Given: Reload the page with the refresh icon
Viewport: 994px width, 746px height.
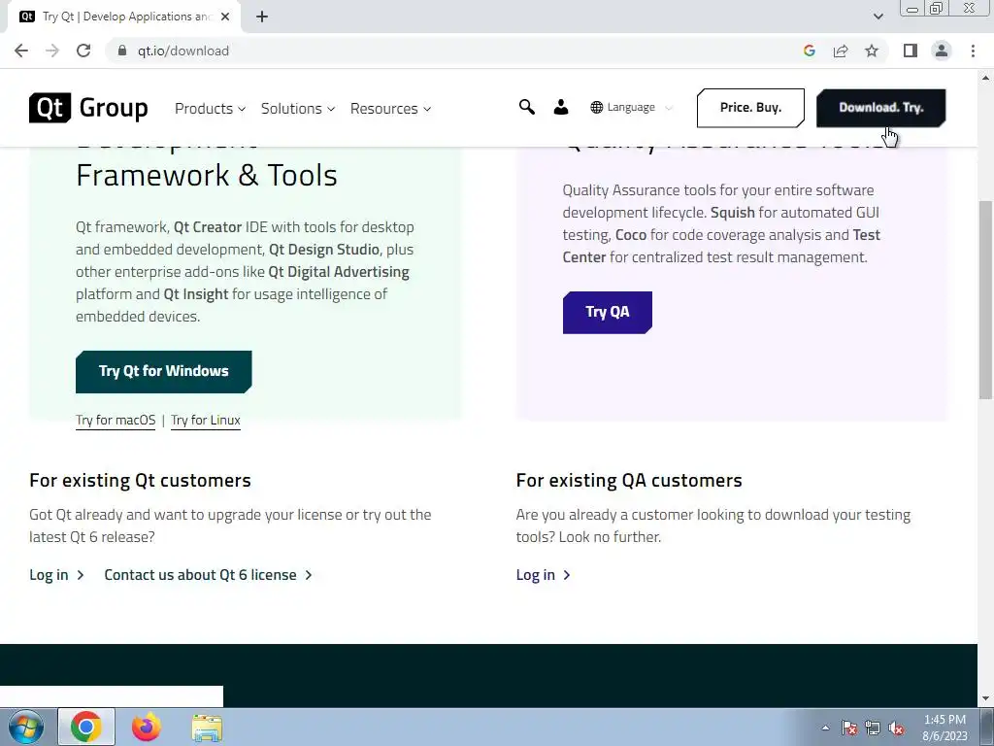Looking at the screenshot, I should pos(83,51).
